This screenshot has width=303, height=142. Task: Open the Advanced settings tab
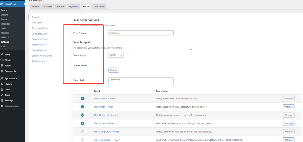99,6
